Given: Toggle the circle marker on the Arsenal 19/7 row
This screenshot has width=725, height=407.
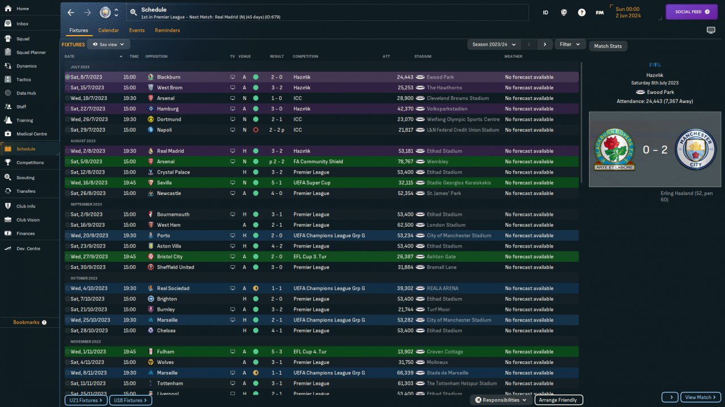Looking at the screenshot, I should click(x=67, y=98).
